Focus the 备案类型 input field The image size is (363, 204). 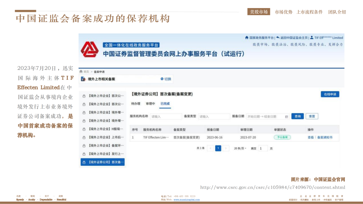(214, 116)
